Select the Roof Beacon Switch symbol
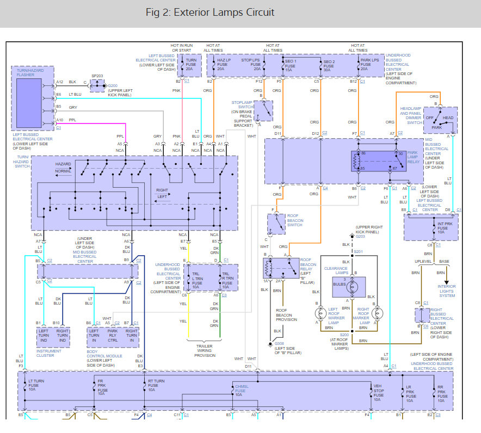The image size is (481, 433). click(x=276, y=224)
